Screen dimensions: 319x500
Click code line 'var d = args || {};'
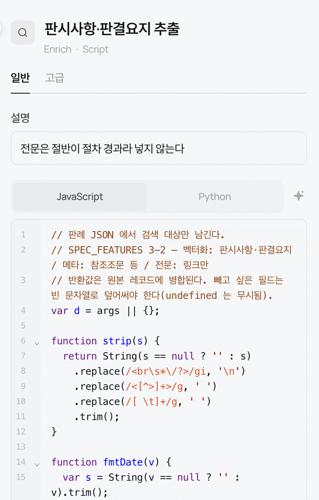pyautogui.click(x=106, y=311)
